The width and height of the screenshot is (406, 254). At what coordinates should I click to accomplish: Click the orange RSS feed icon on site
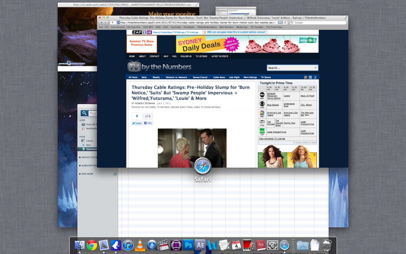306,77
